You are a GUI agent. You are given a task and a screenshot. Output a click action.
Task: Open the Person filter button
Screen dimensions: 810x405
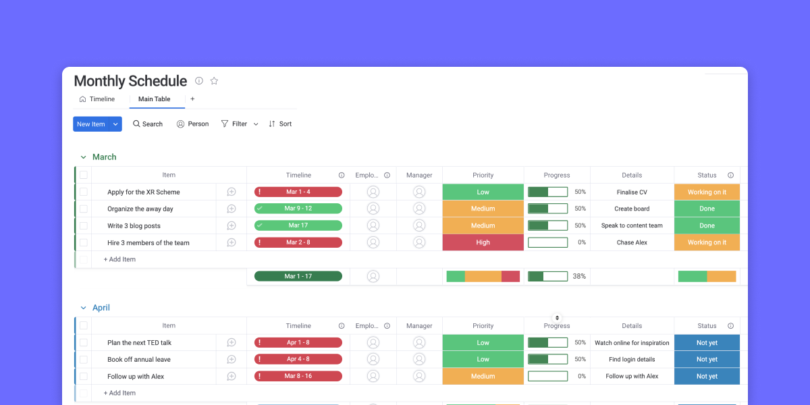(x=192, y=124)
